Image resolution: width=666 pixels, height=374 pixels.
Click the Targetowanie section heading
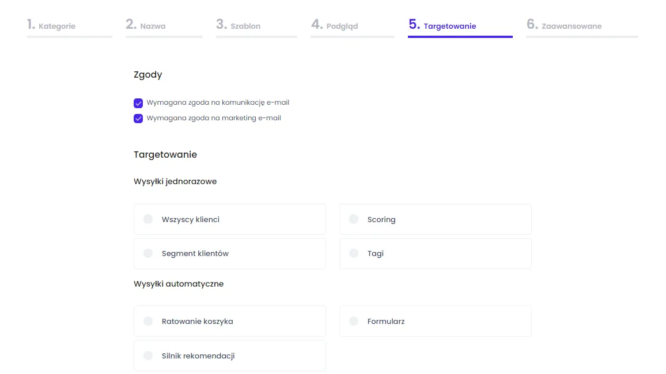pyautogui.click(x=165, y=154)
